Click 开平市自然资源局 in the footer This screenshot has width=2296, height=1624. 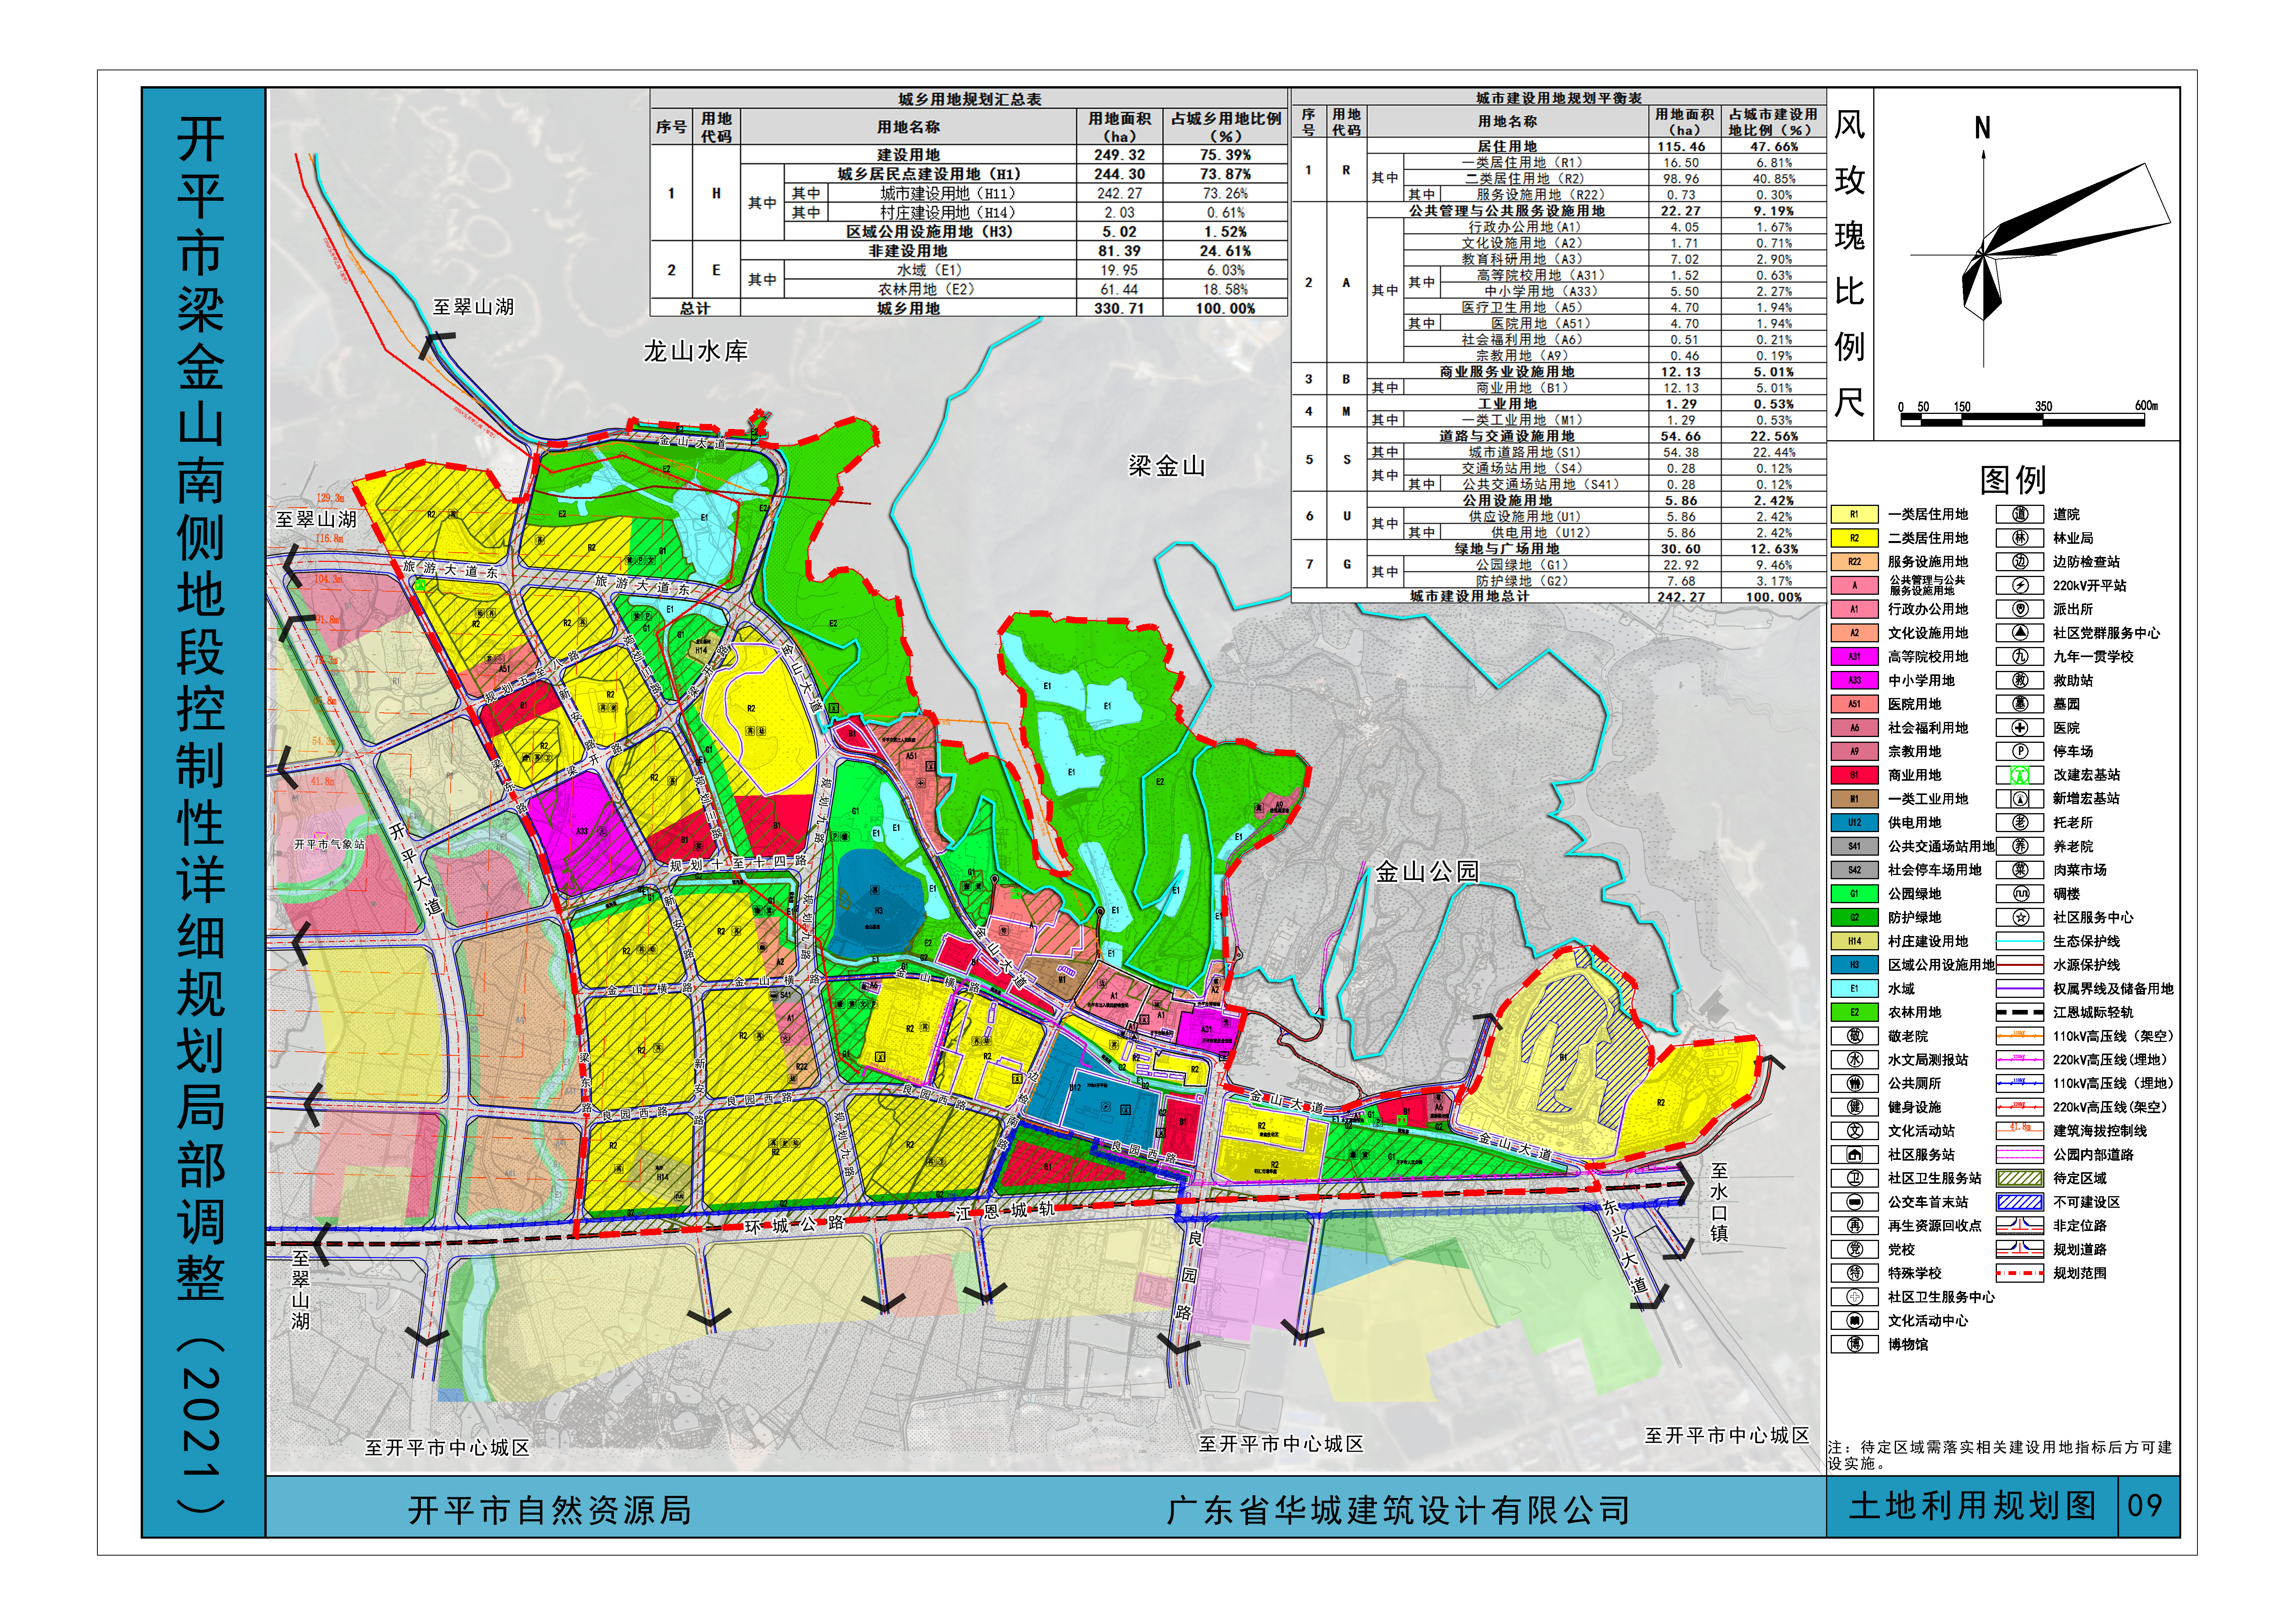(550, 1510)
